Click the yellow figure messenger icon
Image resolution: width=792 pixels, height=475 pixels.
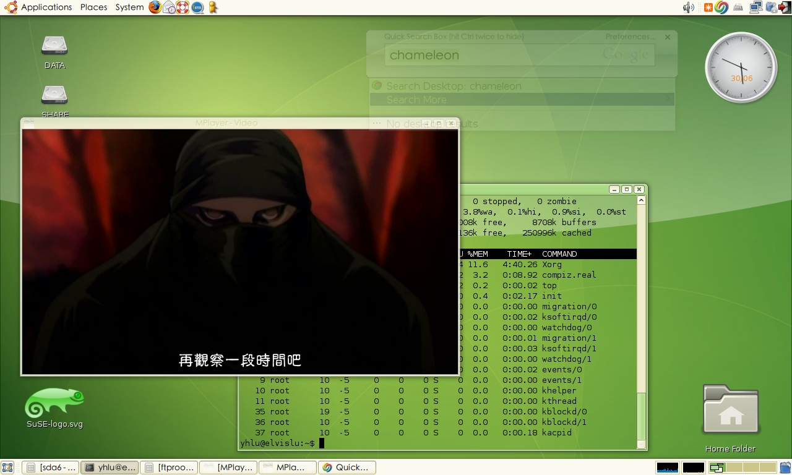click(x=213, y=7)
